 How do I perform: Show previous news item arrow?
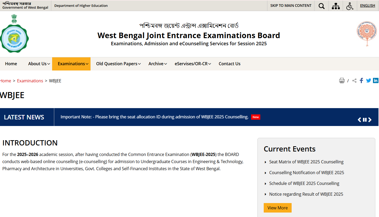click(359, 120)
